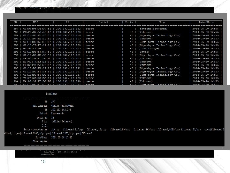Click the 'MAC Address:' label in Detalhes
230x173 pixels.
click(x=41, y=106)
